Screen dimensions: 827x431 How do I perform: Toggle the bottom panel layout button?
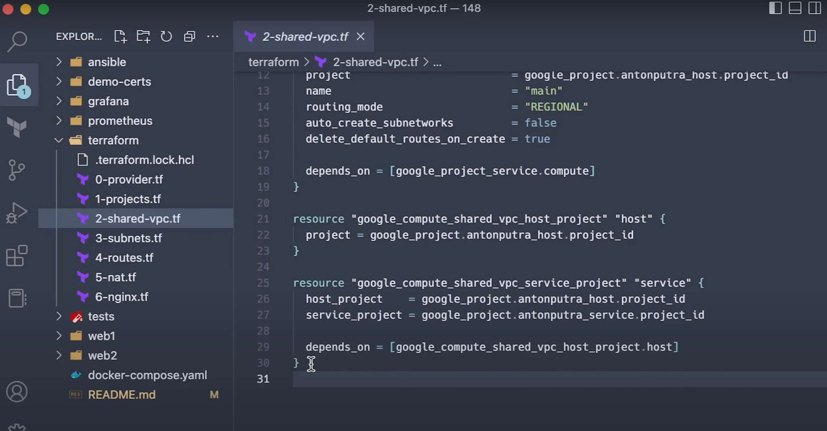pyautogui.click(x=795, y=8)
